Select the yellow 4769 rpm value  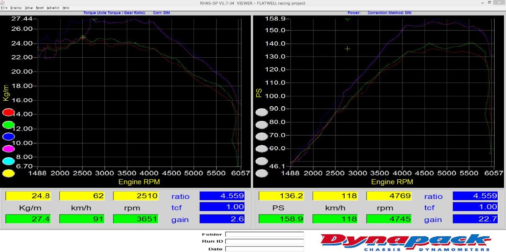(389, 196)
